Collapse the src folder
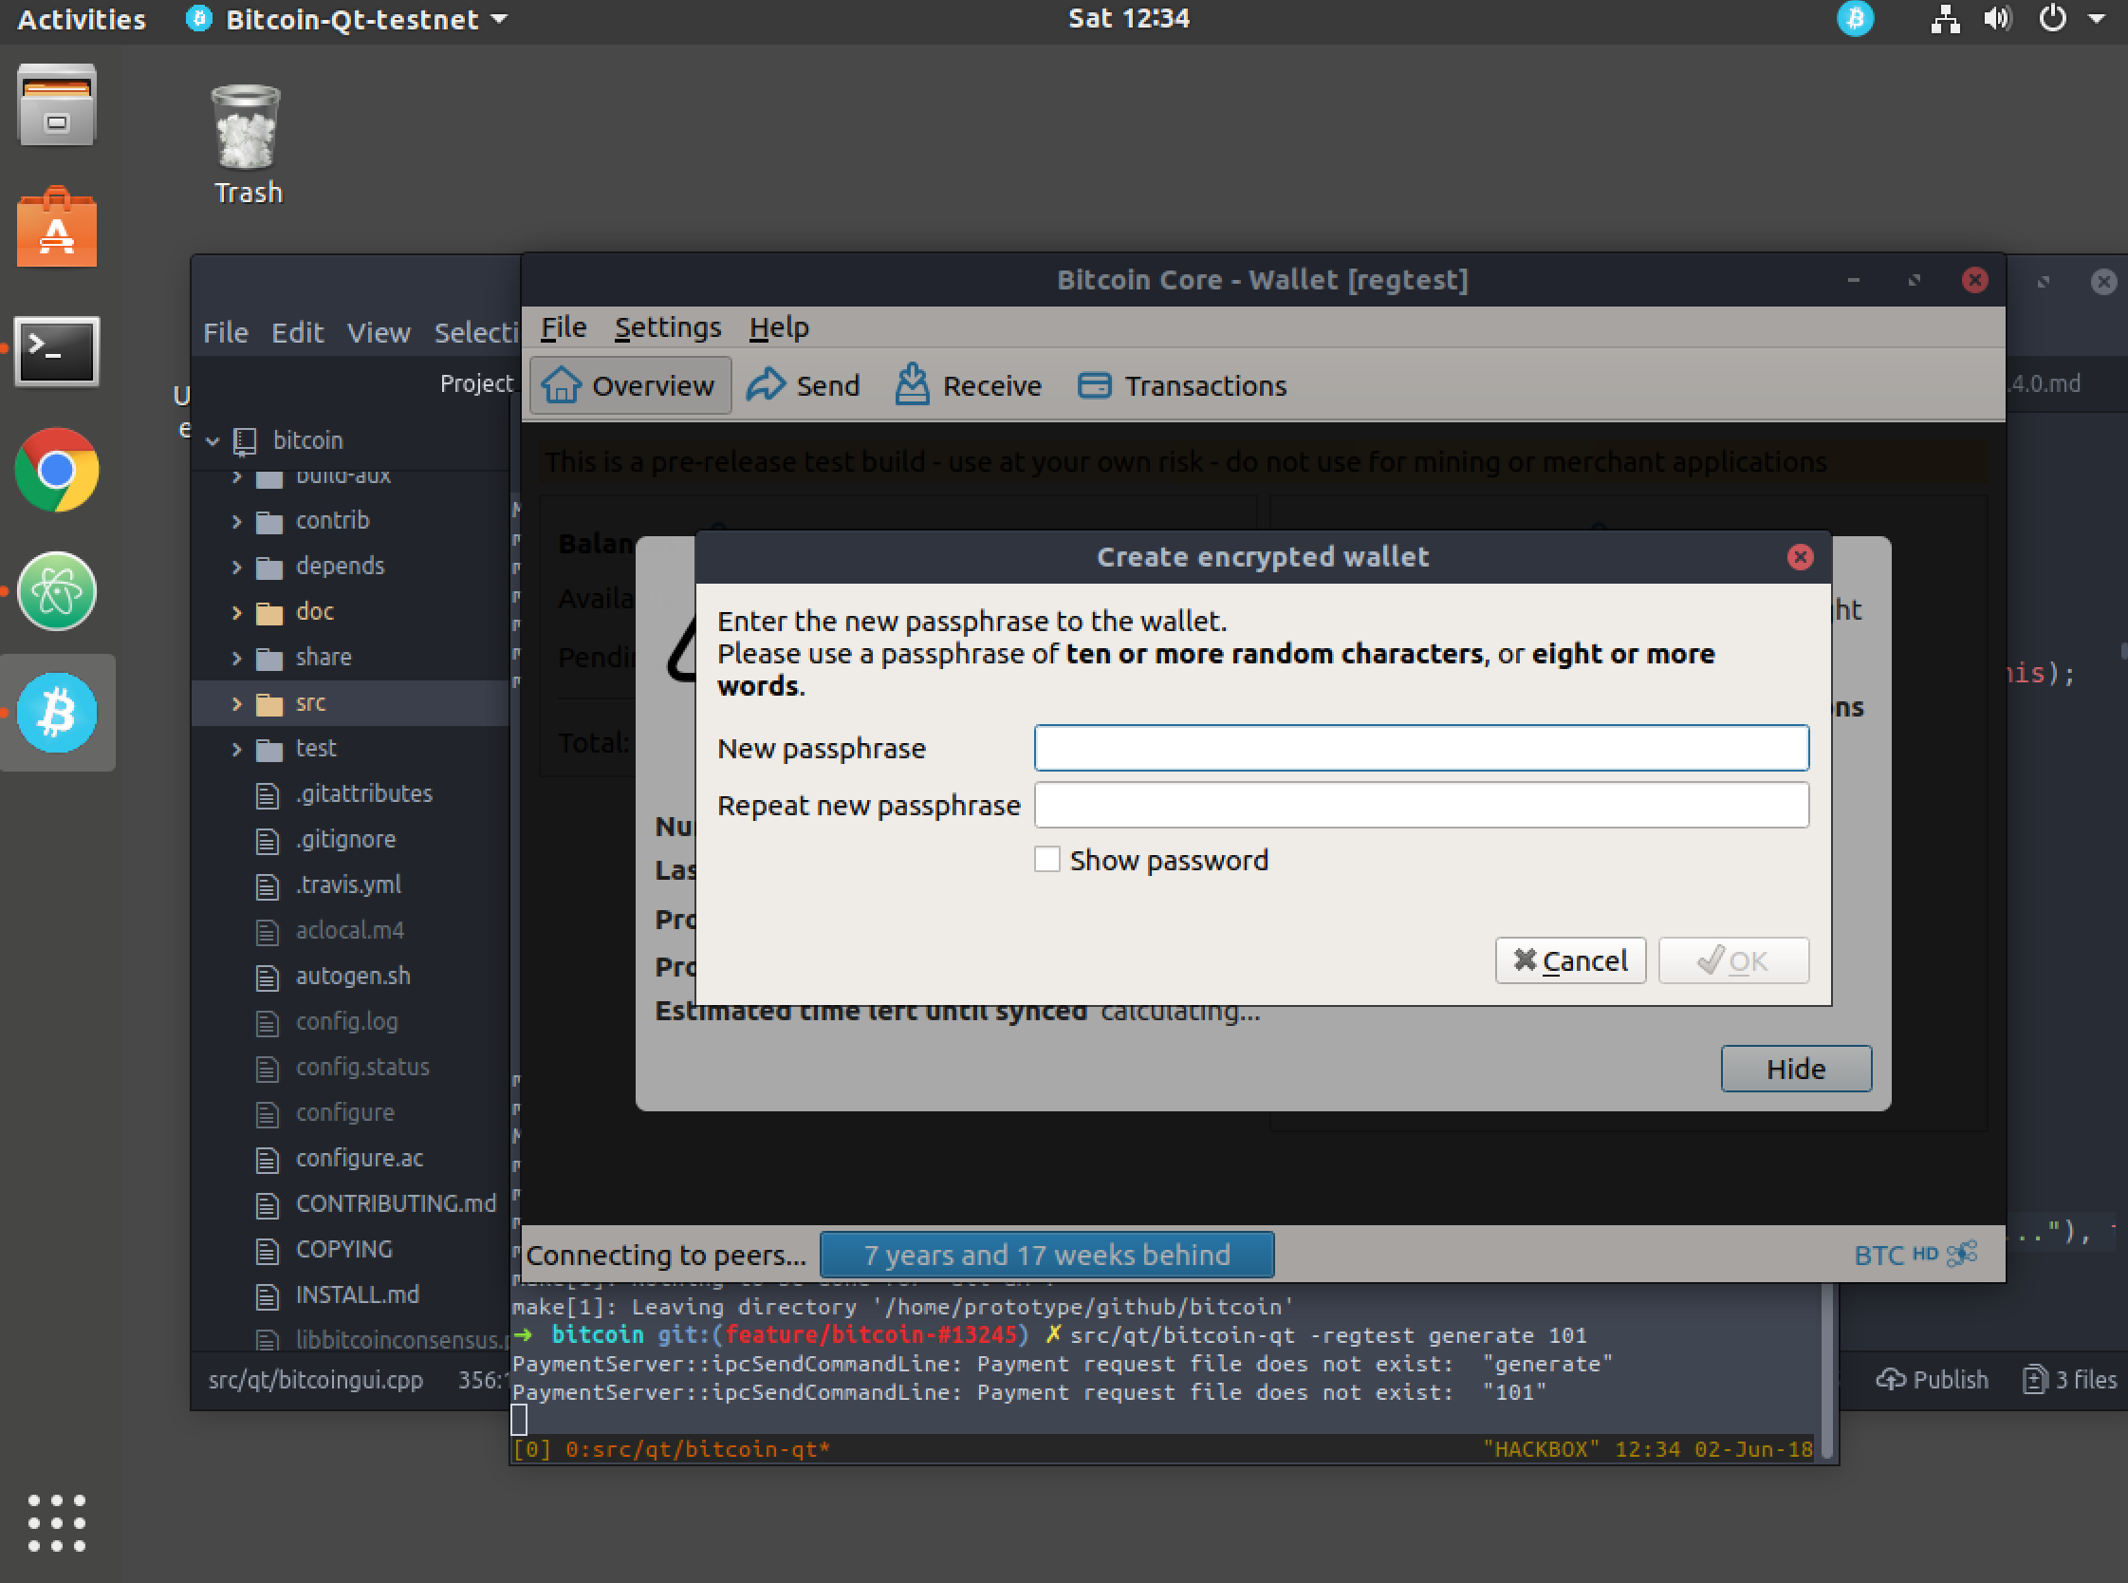Image resolution: width=2128 pixels, height=1583 pixels. click(238, 702)
